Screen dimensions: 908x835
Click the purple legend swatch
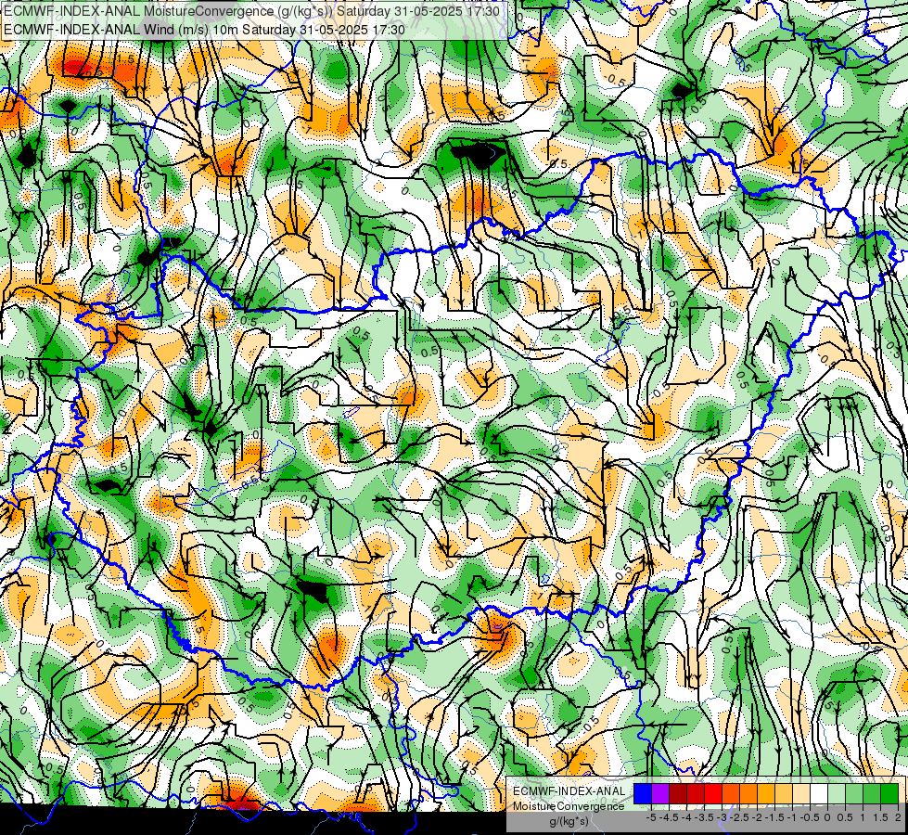click(660, 793)
